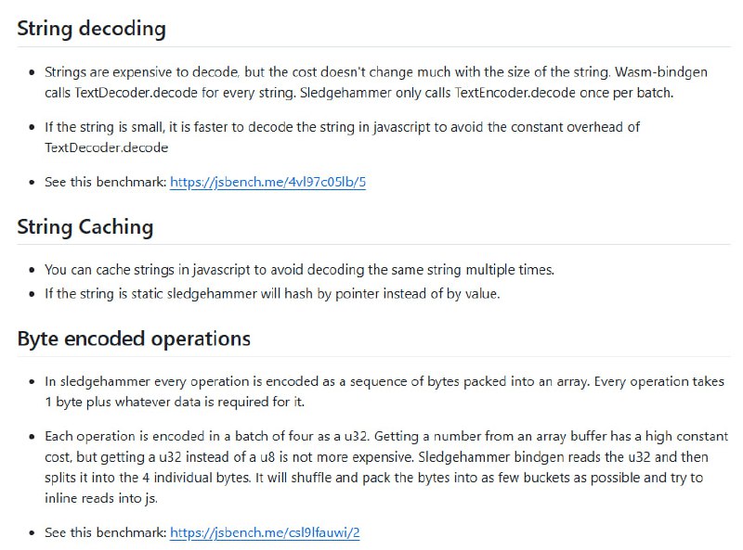Click the "String Caching" heading
The image size is (743, 550).
click(85, 227)
